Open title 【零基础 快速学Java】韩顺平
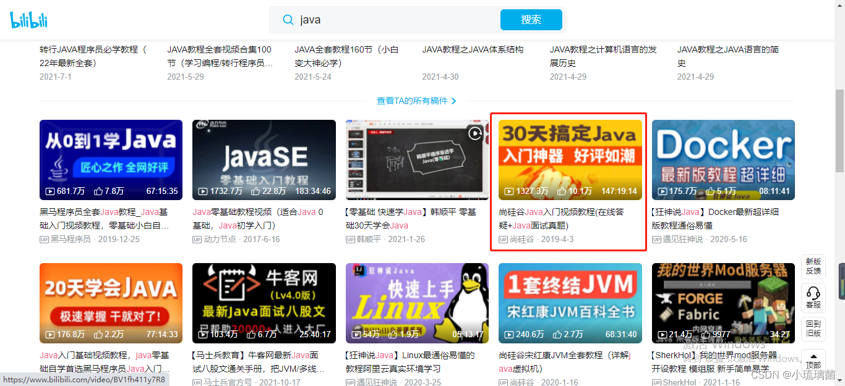845x386 pixels. [x=411, y=219]
